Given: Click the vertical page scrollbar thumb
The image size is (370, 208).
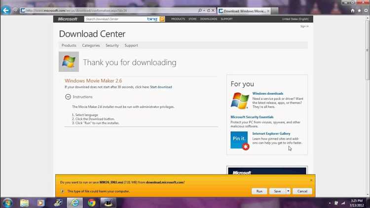Looking at the screenshot, I should [x=367, y=50].
